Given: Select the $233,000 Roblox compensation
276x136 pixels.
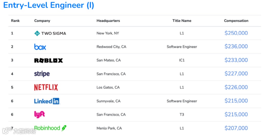Looking at the screenshot, I should tap(236, 60).
